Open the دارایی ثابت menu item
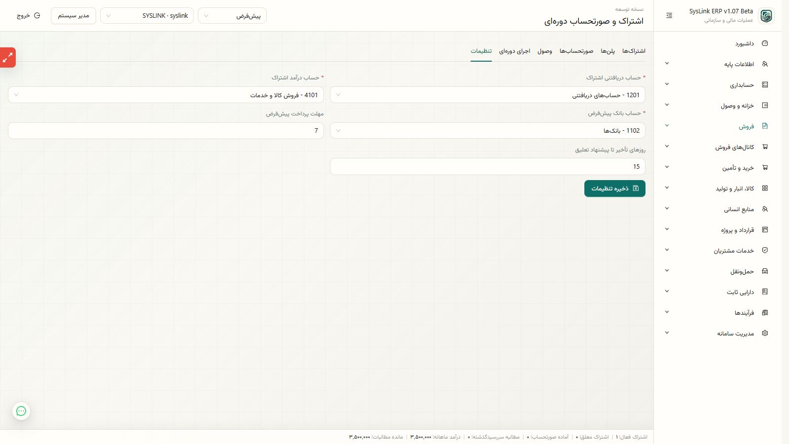789x444 pixels. point(717,292)
